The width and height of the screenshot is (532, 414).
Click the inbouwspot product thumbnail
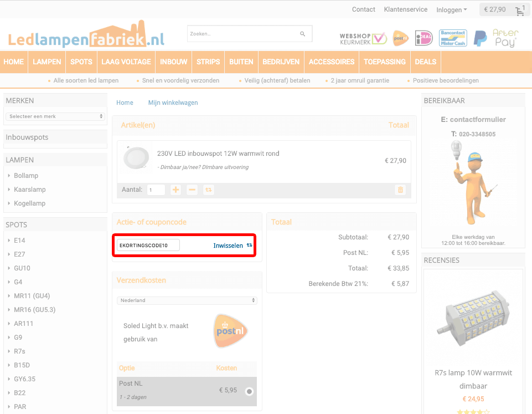coord(136,159)
